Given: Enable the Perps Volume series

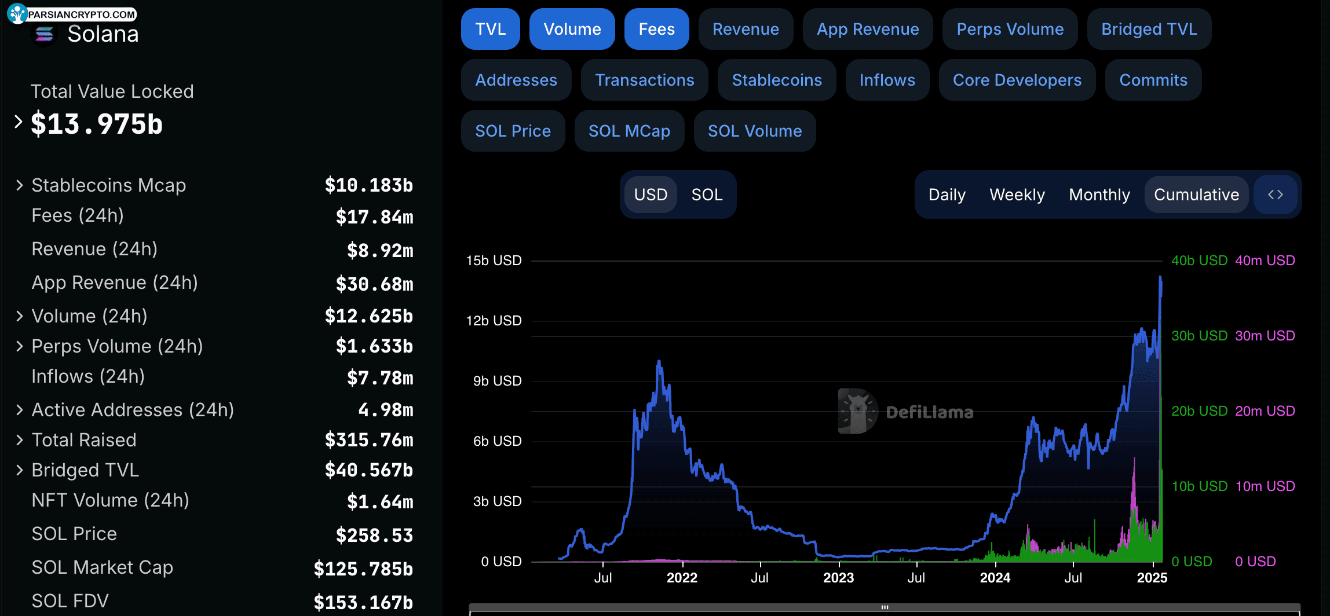Looking at the screenshot, I should click(1010, 29).
